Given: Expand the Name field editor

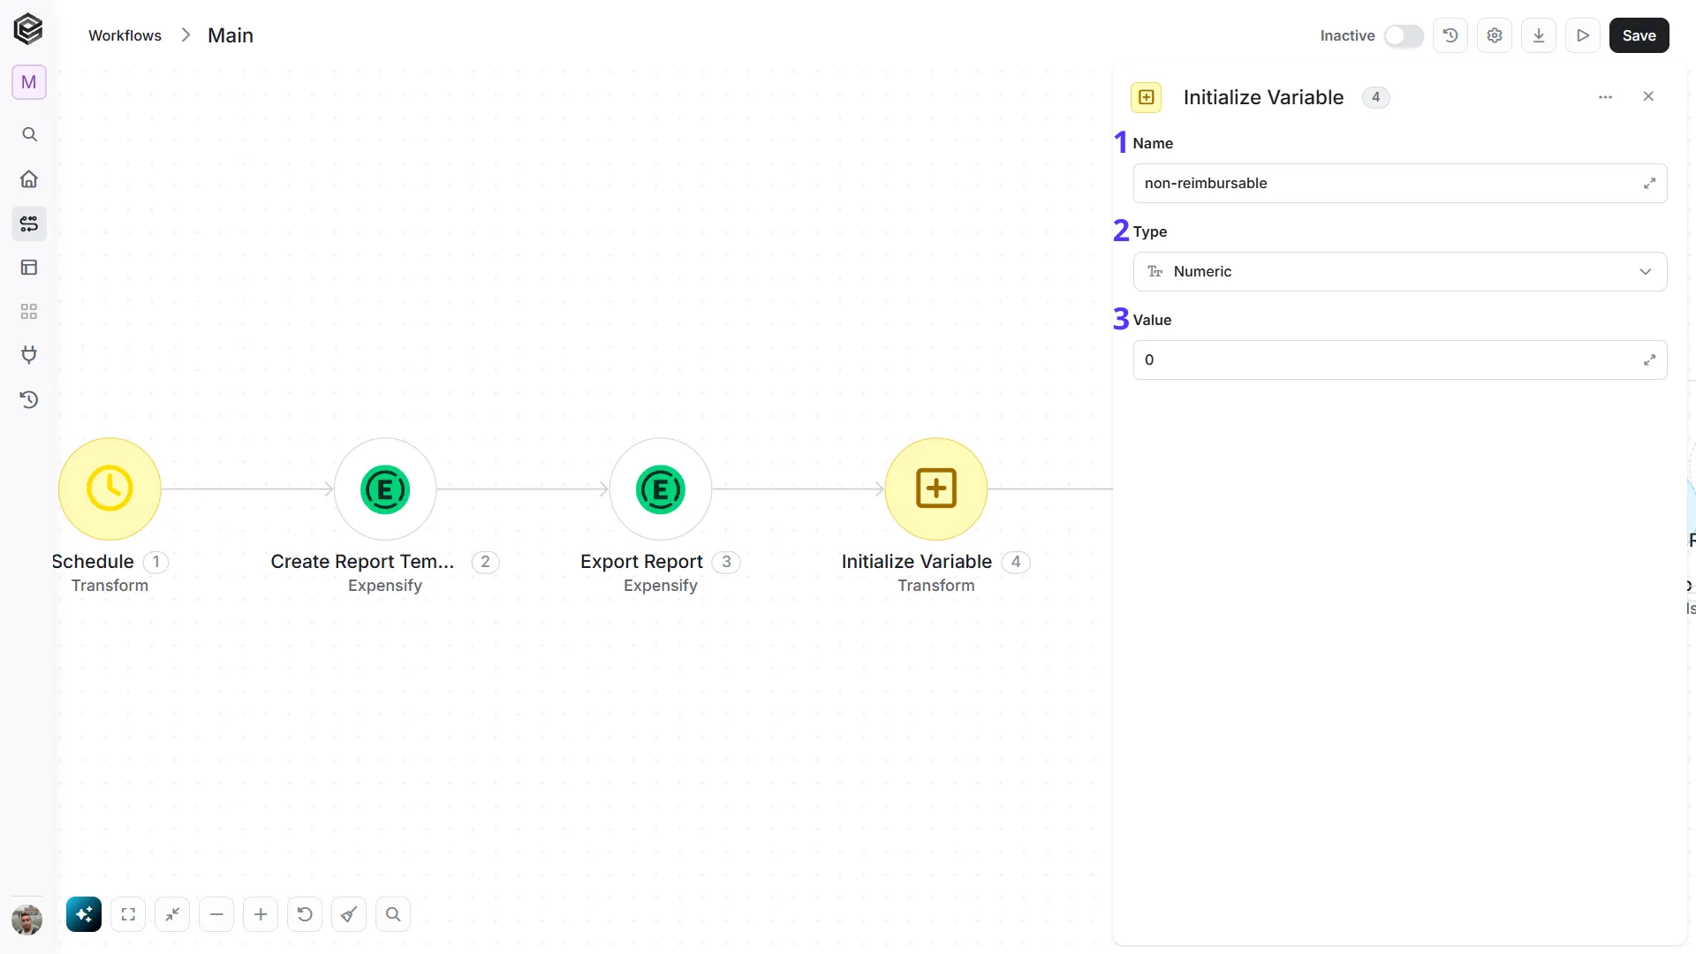Looking at the screenshot, I should pyautogui.click(x=1649, y=183).
